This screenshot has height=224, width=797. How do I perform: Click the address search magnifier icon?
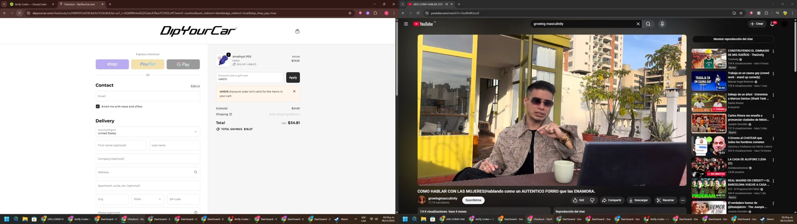pos(196,172)
